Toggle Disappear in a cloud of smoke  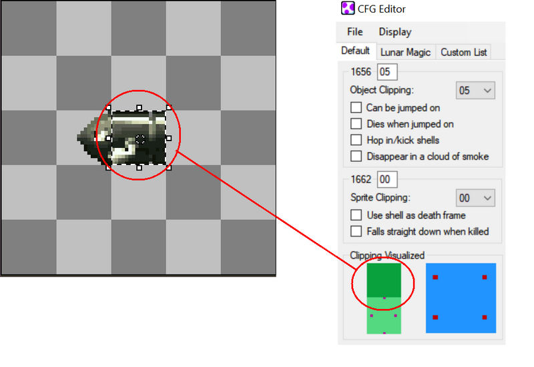click(356, 157)
